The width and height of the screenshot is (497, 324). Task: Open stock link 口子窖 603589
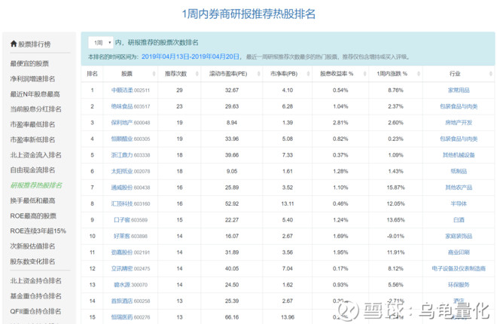130,220
